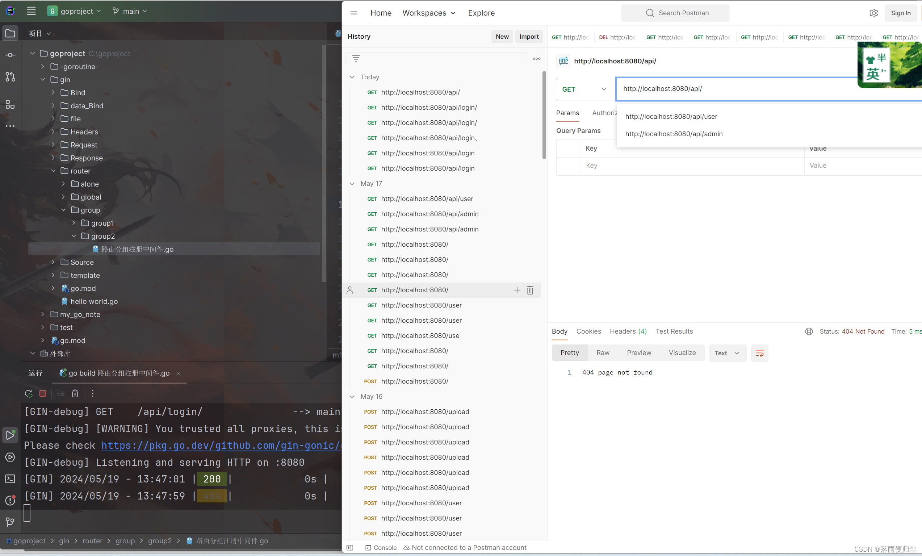The width and height of the screenshot is (922, 556).
Task: Expand the group1 folder
Action: click(74, 223)
